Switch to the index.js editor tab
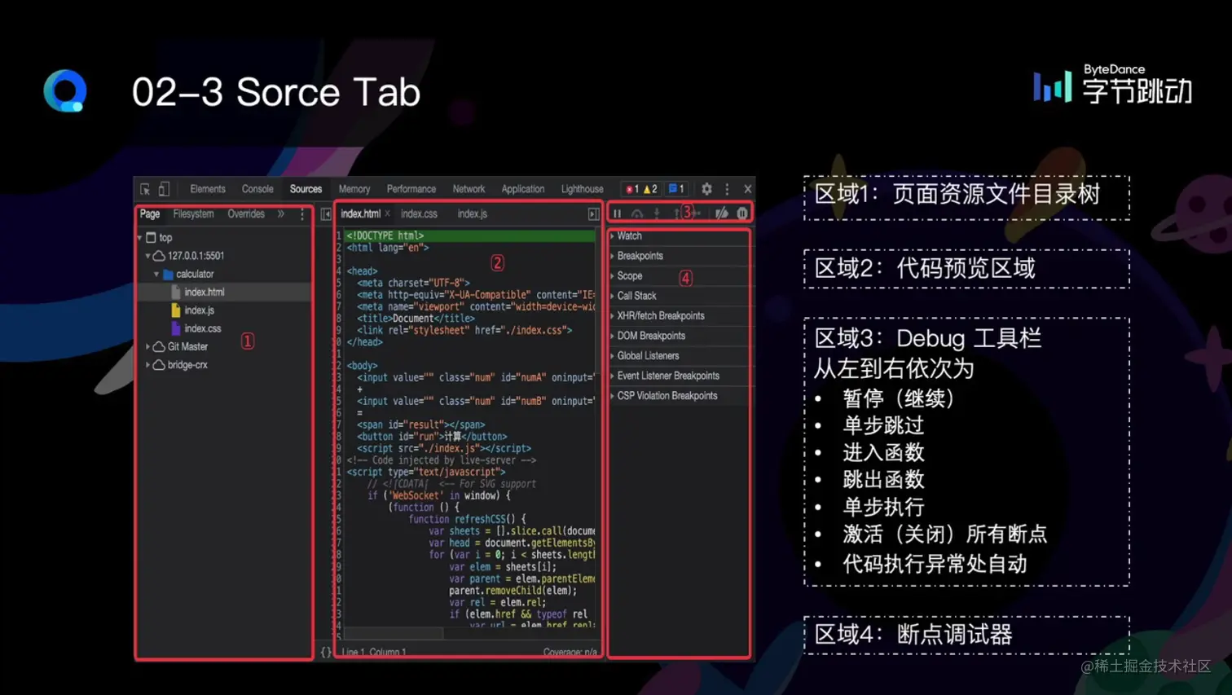The image size is (1232, 695). pyautogui.click(x=473, y=214)
